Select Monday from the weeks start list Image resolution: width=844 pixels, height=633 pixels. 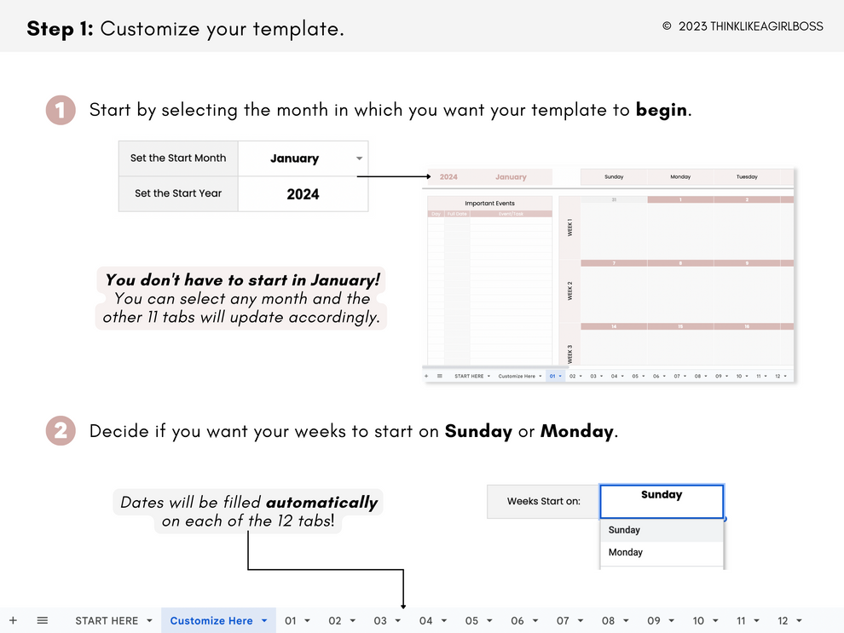[x=626, y=552]
